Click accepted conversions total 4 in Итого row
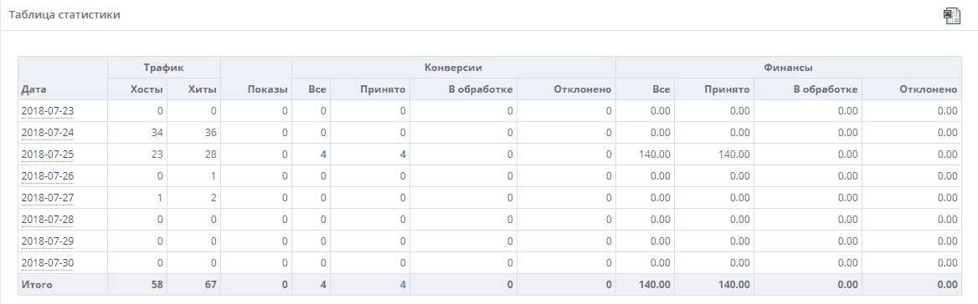 (402, 285)
